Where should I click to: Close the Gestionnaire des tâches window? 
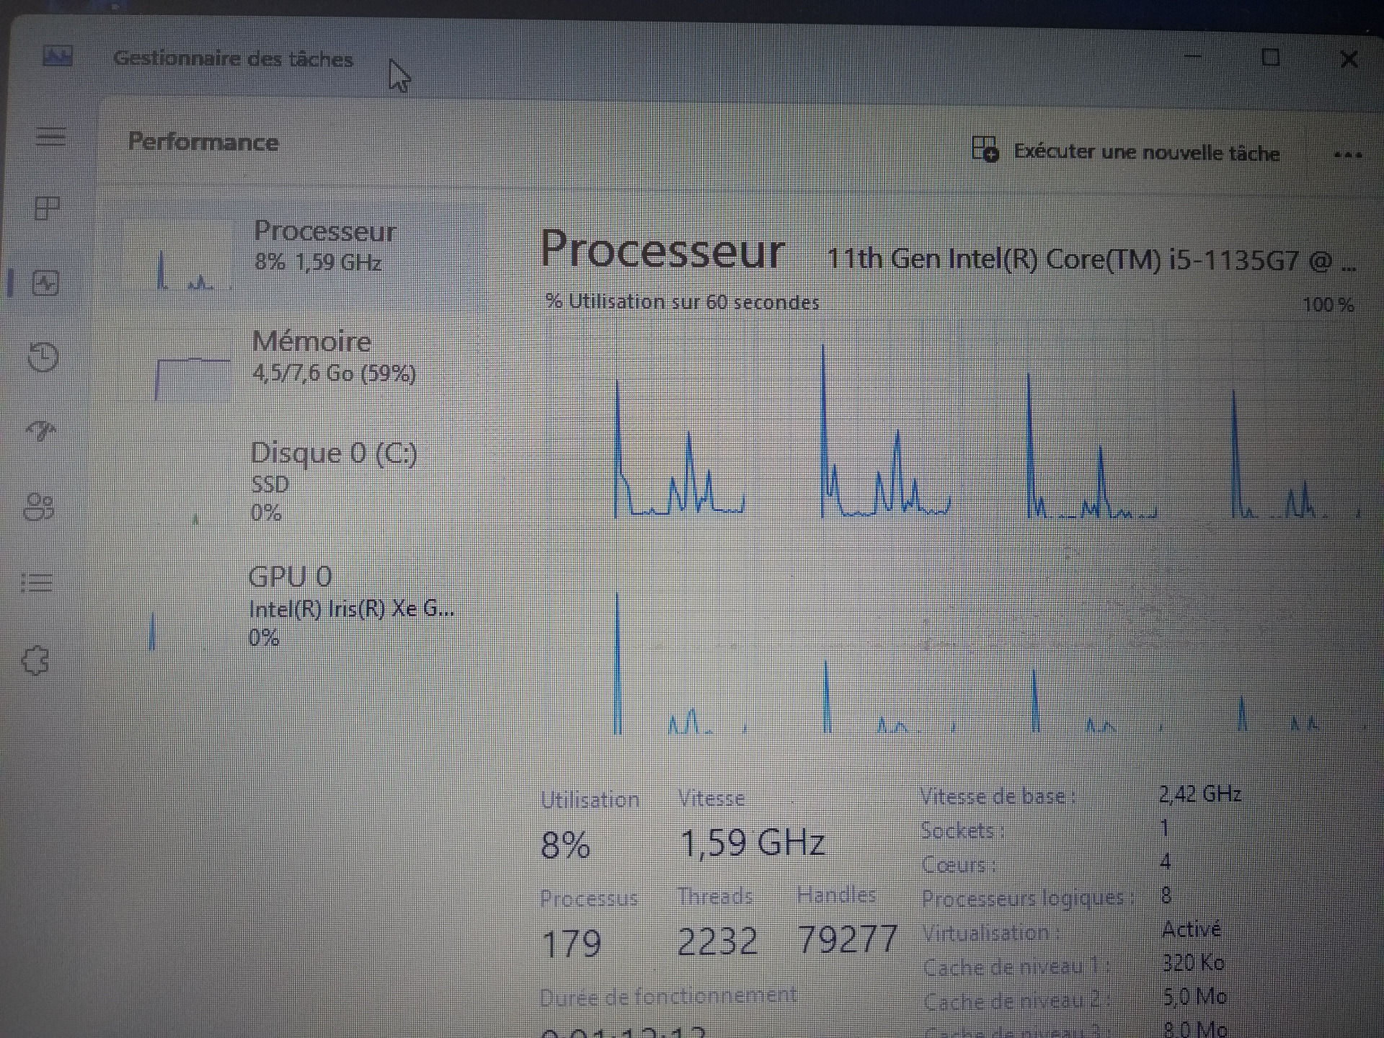(1349, 59)
